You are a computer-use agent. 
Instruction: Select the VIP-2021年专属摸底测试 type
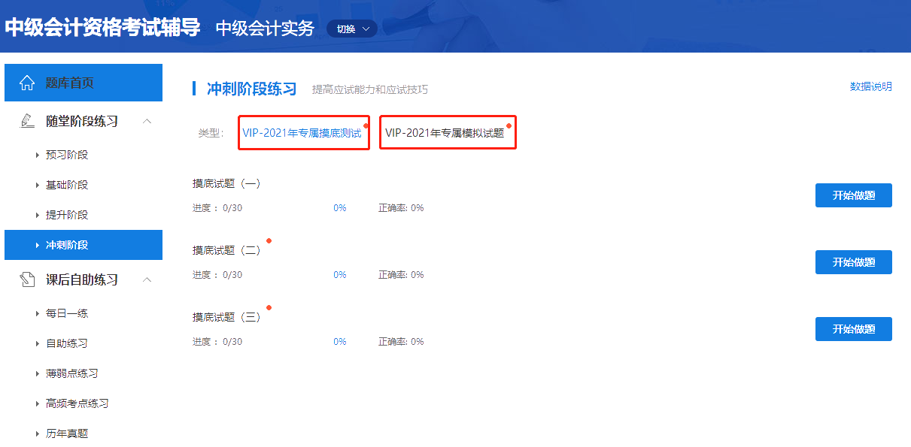pyautogui.click(x=303, y=131)
